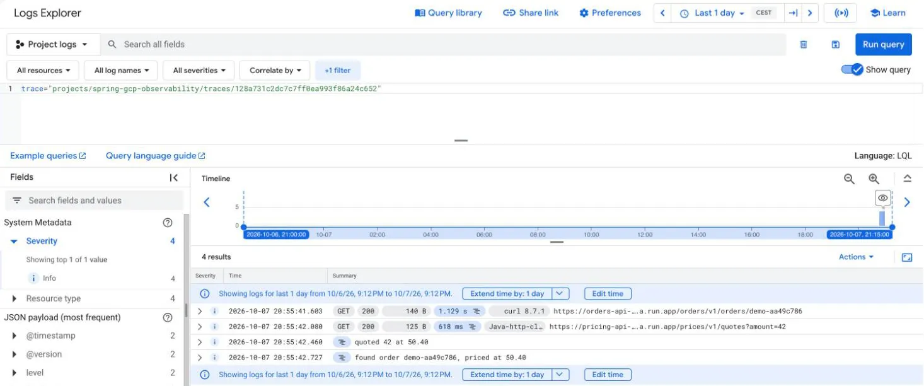Focus Search fields and values box
This screenshot has height=386, width=924.
click(x=95, y=201)
